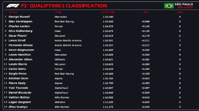Click the Q1 LAP TIME column header
Image resolution: width=199 pixels, height=111 pixels.
click(108, 12)
